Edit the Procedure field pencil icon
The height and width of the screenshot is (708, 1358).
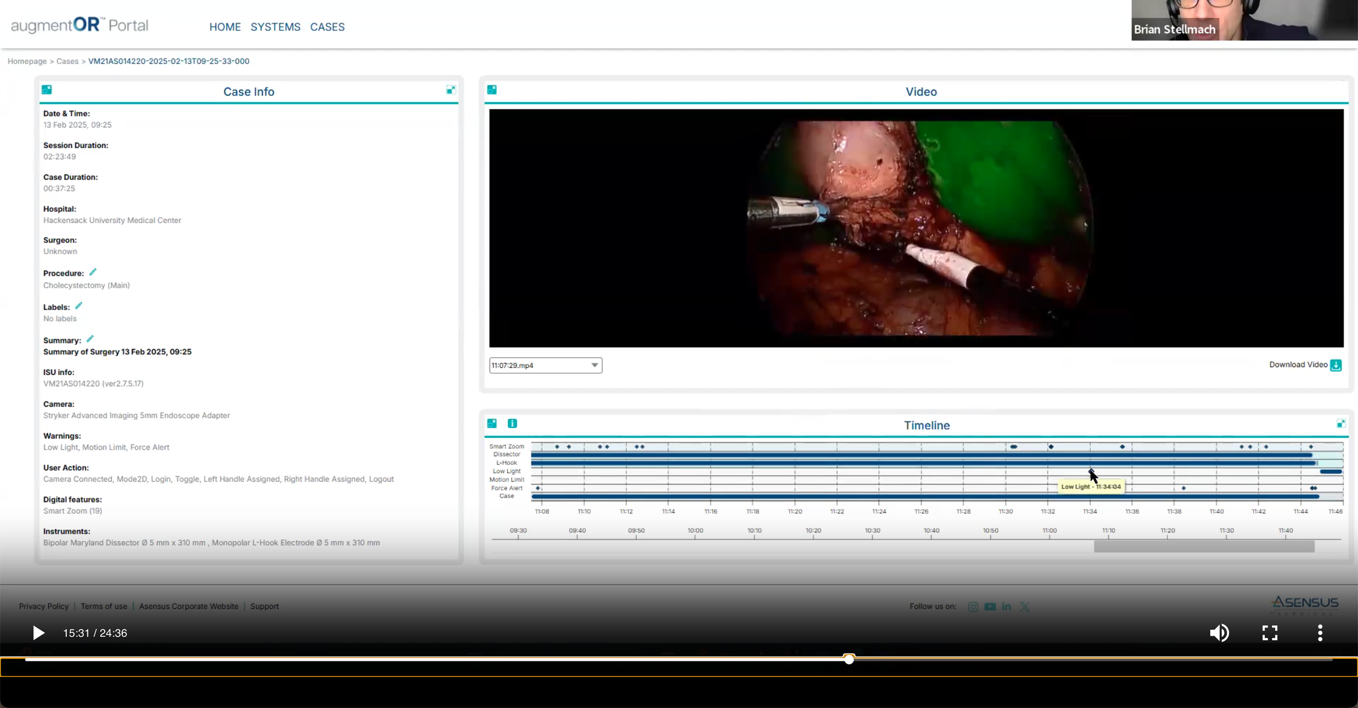[93, 272]
